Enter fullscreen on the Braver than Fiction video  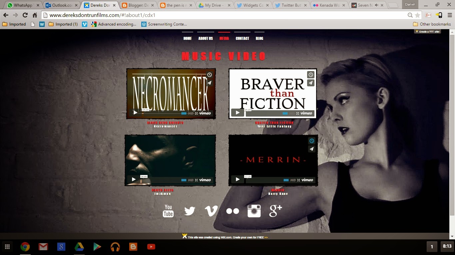(x=298, y=113)
